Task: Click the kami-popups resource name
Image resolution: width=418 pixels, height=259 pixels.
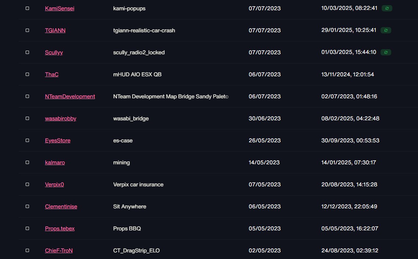Action: coord(129,8)
